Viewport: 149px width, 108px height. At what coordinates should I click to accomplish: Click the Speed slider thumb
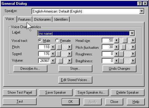[58, 54]
